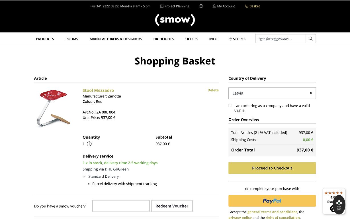The image size is (350, 219).
Task: Open the Stores locations link
Action: point(237,39)
